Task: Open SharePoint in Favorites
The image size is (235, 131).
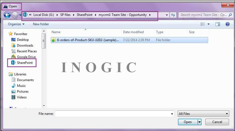Action: (25, 62)
